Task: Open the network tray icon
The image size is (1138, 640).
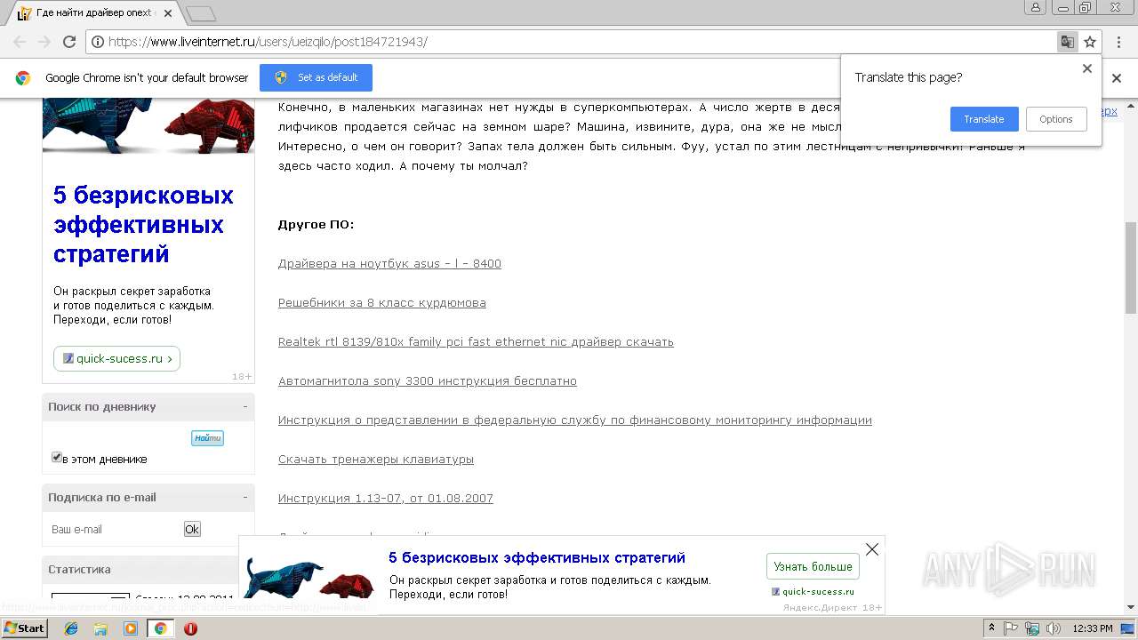Action: click(1032, 628)
